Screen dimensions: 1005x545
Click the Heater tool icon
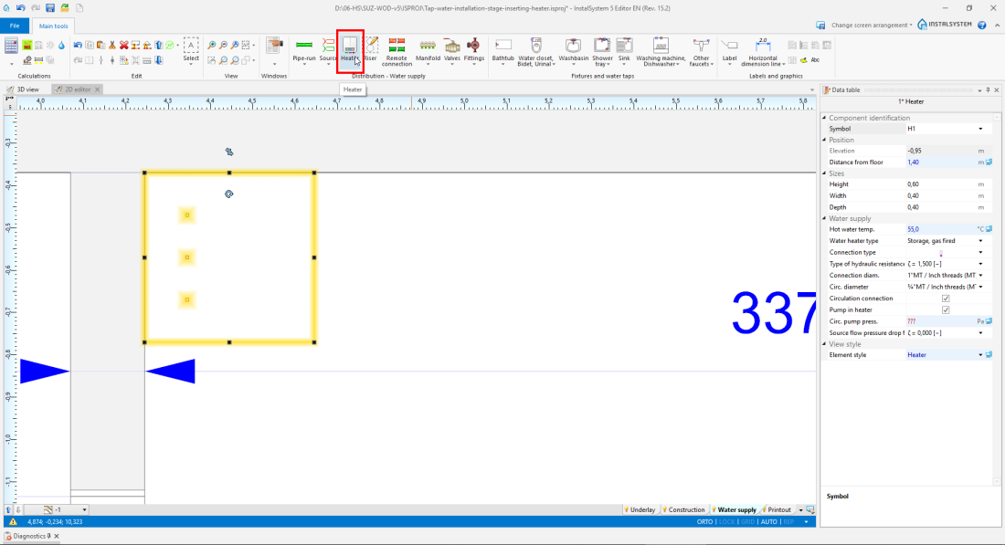tap(350, 46)
